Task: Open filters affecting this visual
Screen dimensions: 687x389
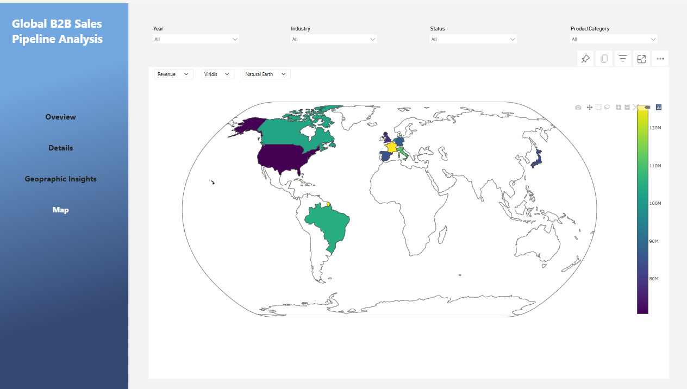Action: [623, 59]
